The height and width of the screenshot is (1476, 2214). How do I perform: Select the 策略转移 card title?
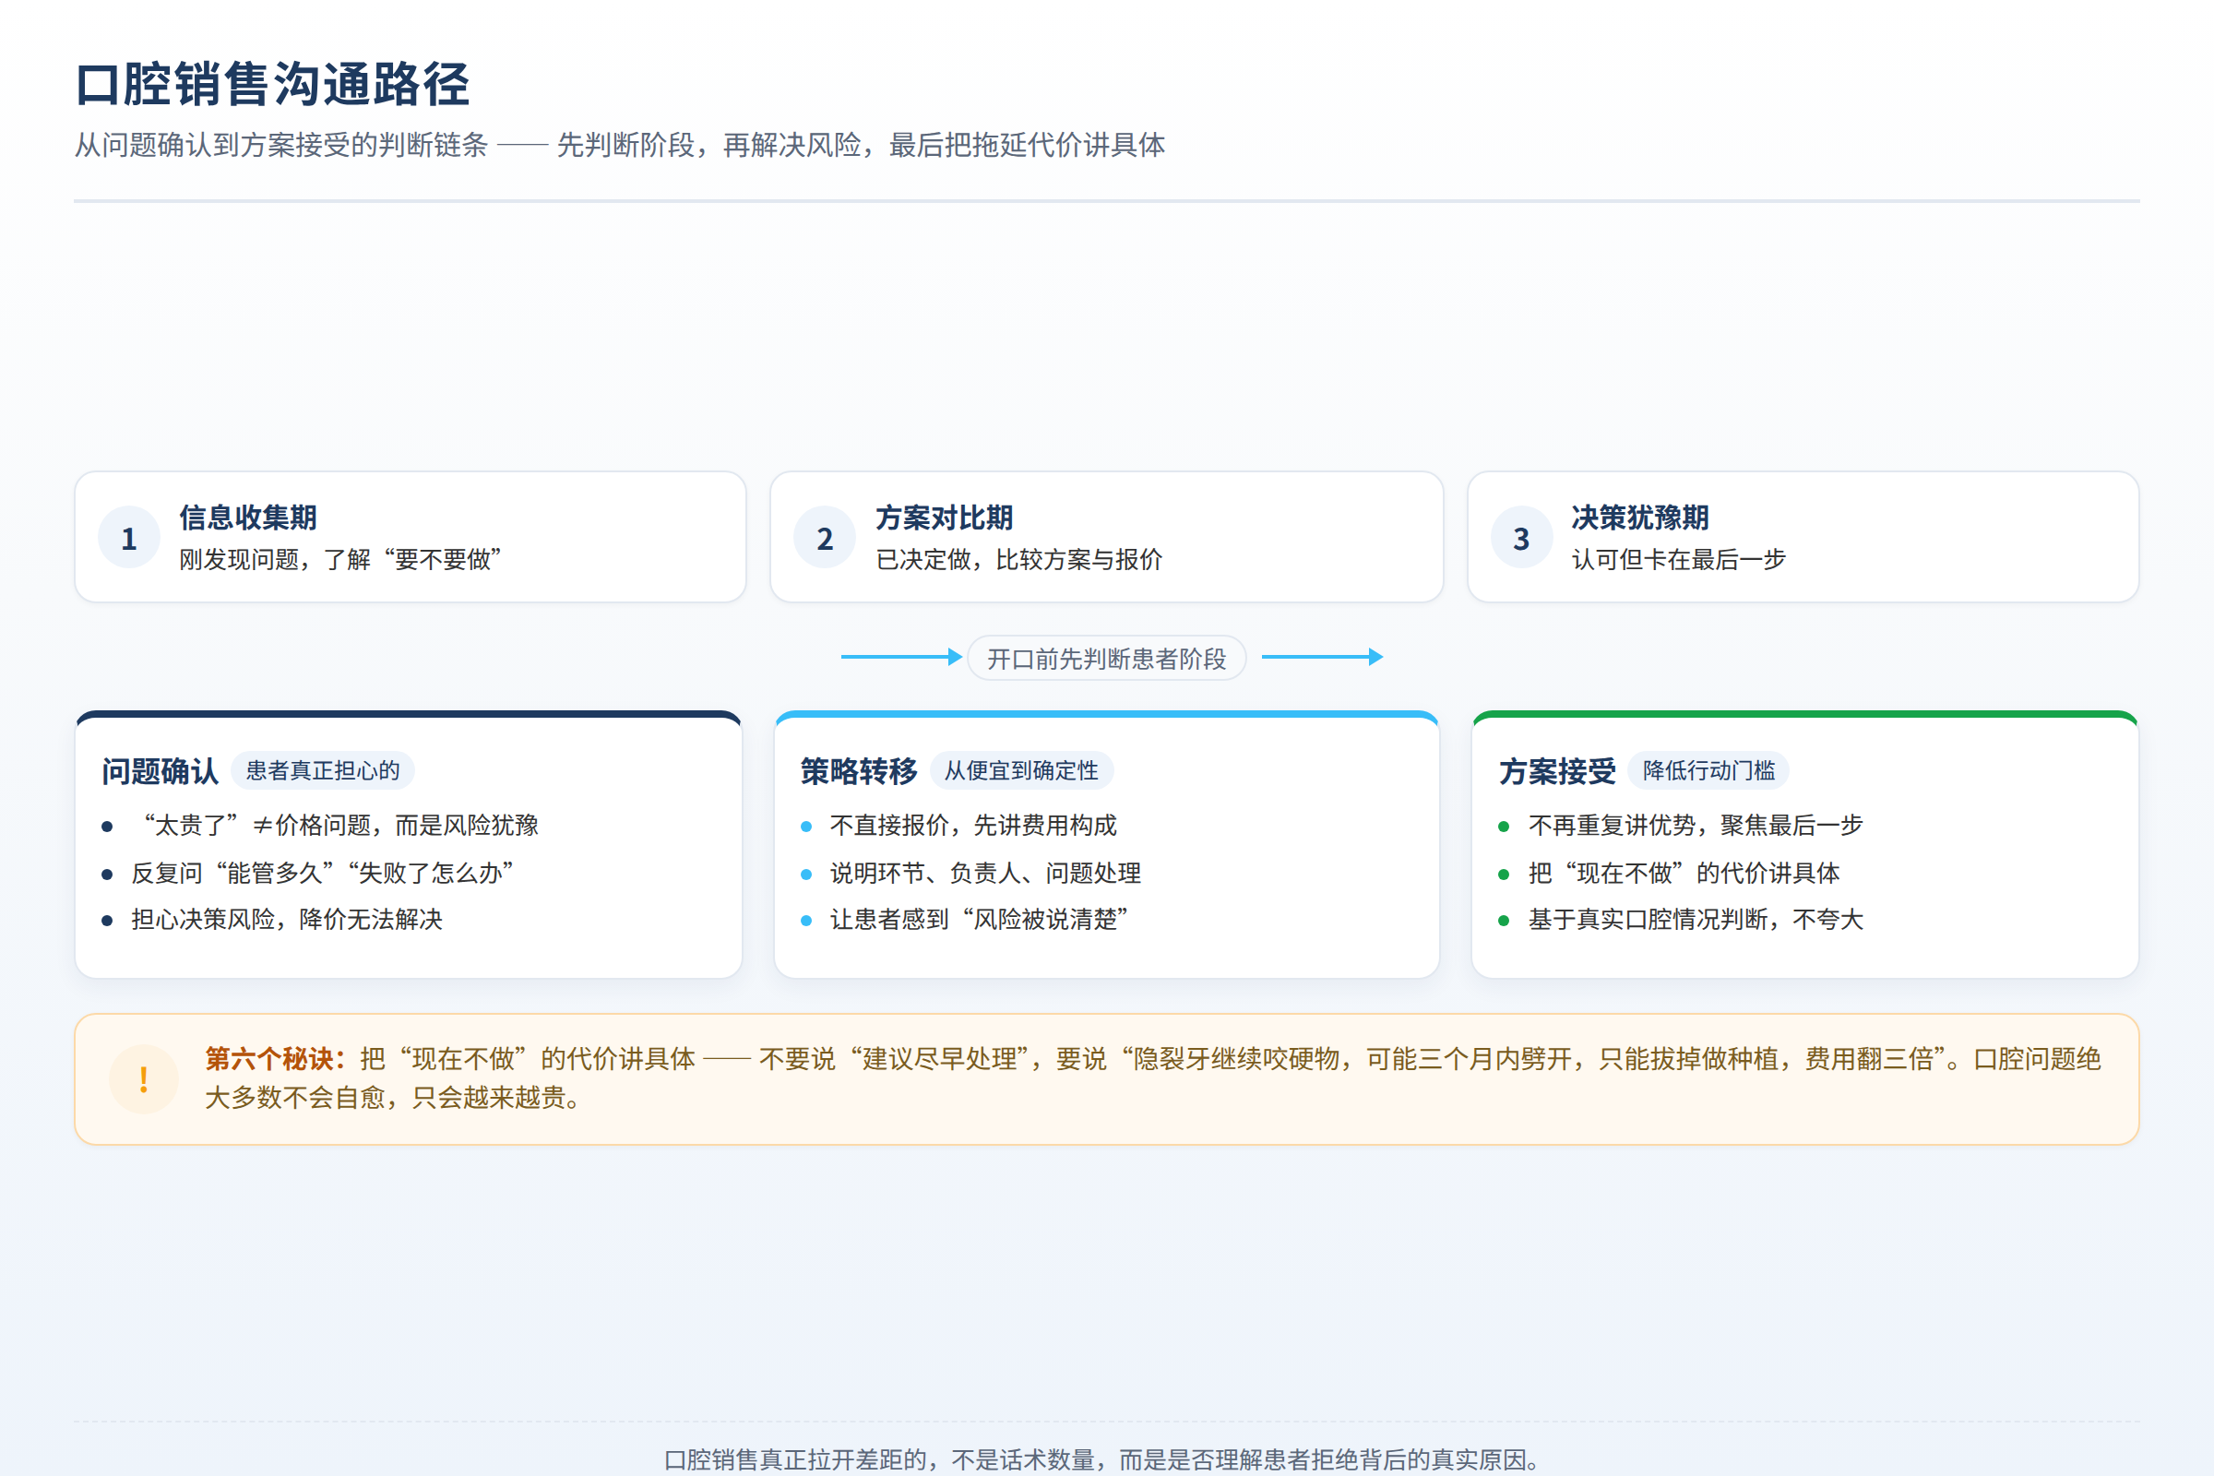[859, 771]
